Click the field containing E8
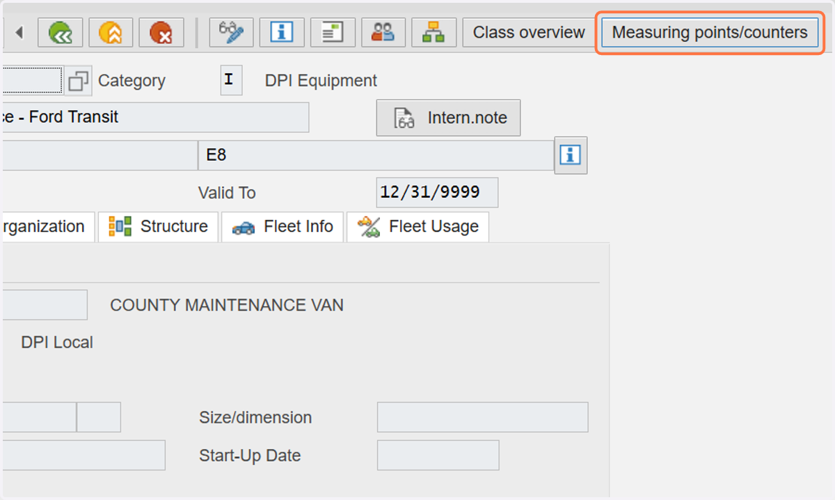 coord(376,155)
